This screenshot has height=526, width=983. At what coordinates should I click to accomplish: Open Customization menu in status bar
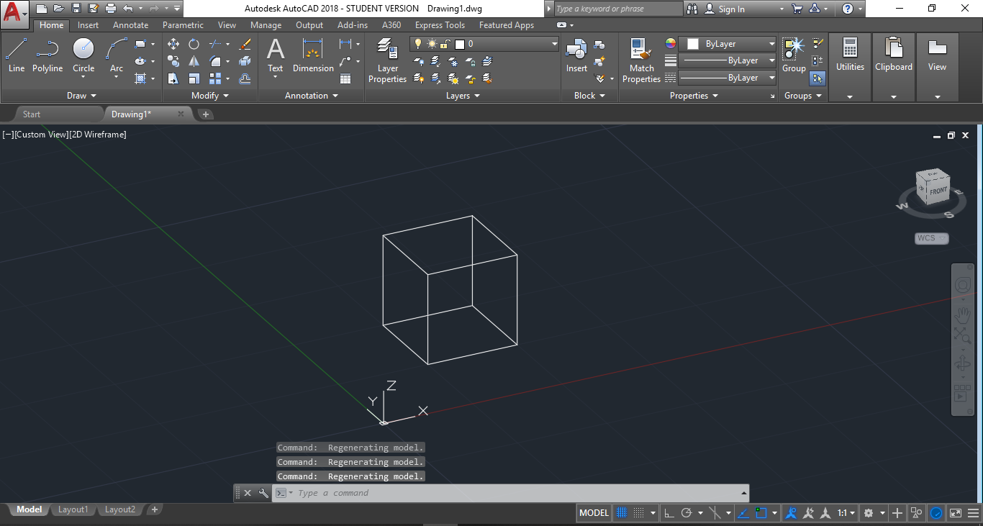point(973,513)
